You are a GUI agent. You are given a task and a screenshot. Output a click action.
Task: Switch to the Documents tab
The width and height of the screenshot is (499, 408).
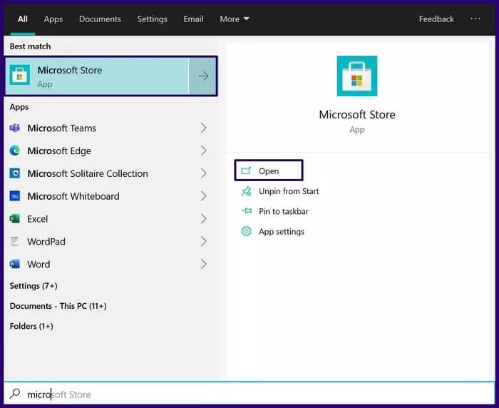[100, 19]
